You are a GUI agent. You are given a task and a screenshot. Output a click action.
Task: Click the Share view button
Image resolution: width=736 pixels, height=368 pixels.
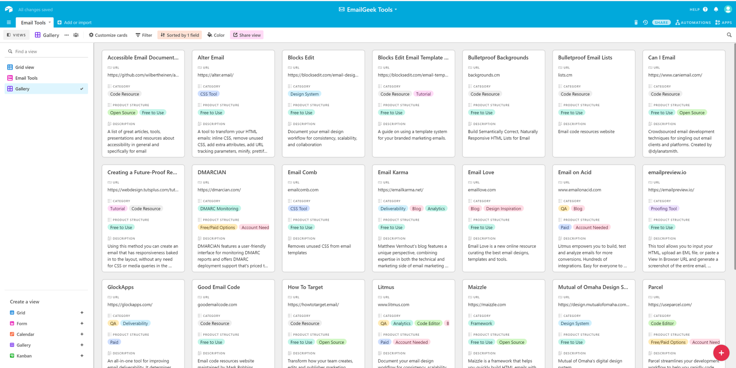[x=247, y=35]
